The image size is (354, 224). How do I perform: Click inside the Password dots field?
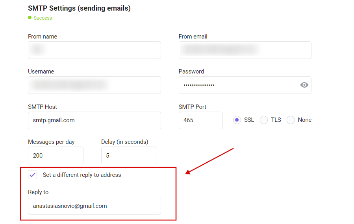click(x=239, y=85)
